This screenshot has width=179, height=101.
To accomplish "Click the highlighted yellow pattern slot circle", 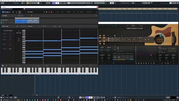I will click(173, 49).
